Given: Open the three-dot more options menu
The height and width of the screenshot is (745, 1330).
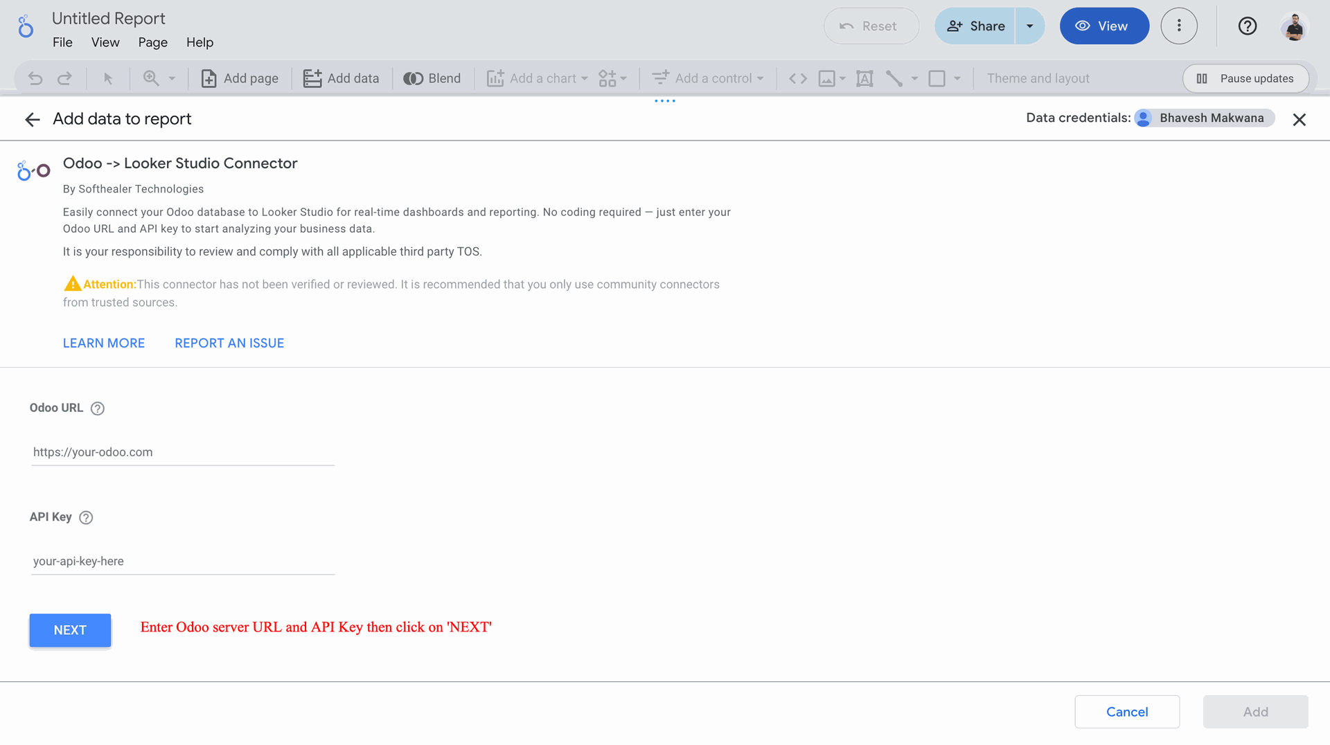Looking at the screenshot, I should coord(1179,26).
